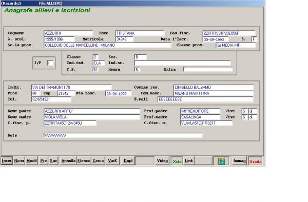Click the Nome madre field

(91, 117)
